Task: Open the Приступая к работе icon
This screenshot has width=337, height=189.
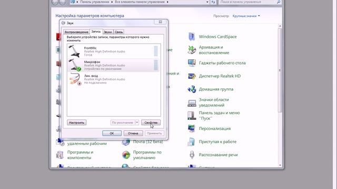Action: [x=192, y=142]
